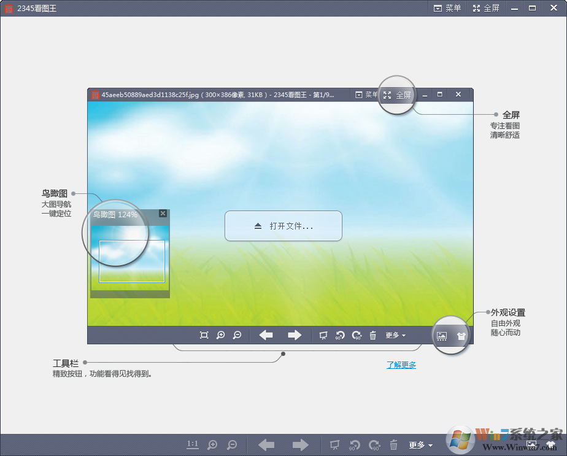Toggle 全屏 fullscreen in the main title bar

pyautogui.click(x=486, y=8)
